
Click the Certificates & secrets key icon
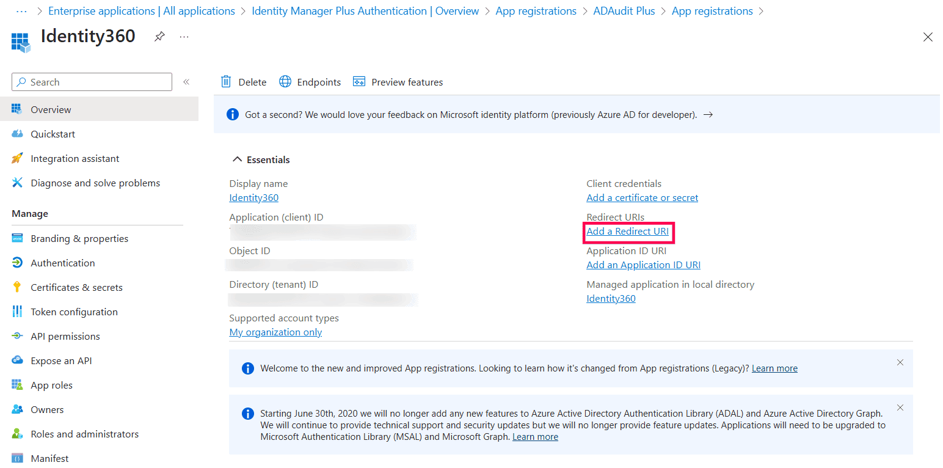click(17, 287)
